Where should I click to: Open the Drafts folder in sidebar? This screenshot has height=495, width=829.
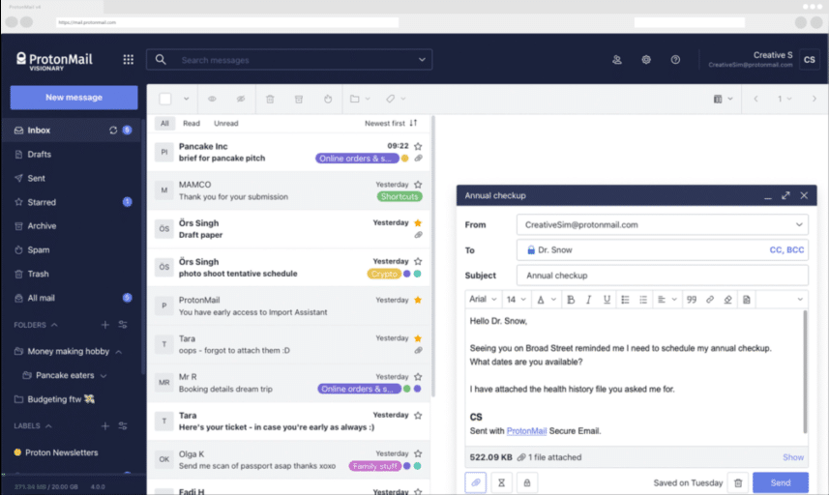(40, 155)
